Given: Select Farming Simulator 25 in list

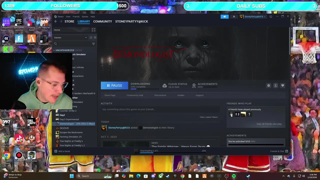Looking at the screenshot, I should tap(70, 137).
